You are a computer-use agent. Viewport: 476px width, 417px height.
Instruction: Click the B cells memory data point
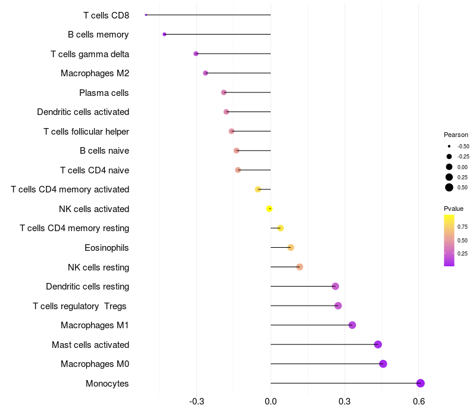pos(164,35)
